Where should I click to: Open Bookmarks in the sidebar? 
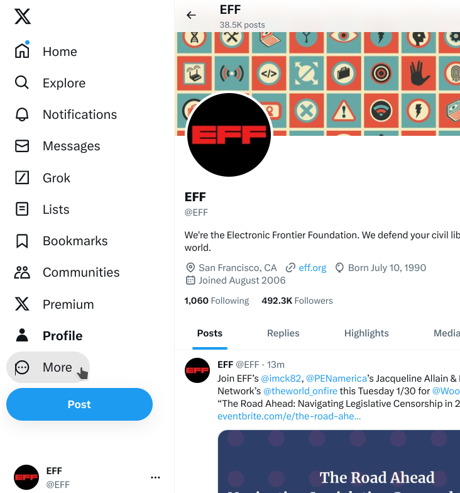pos(61,241)
